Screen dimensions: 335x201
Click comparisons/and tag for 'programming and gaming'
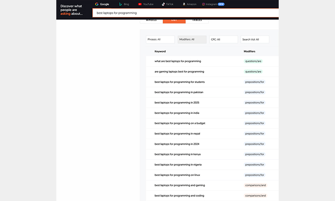[x=255, y=185]
